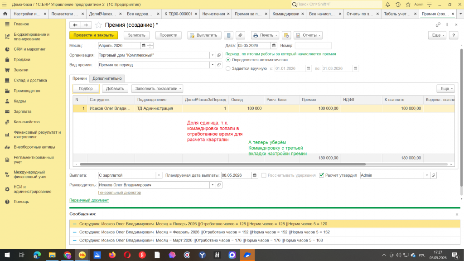The height and width of the screenshot is (261, 464).
Task: Go to home page icon
Action: 5,14
